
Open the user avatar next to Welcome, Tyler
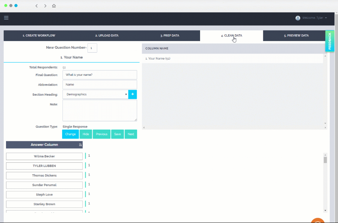(298, 18)
